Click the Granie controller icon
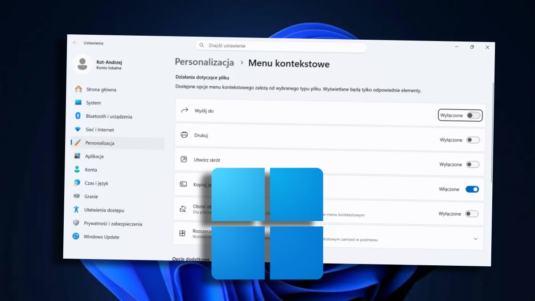 pos(76,196)
